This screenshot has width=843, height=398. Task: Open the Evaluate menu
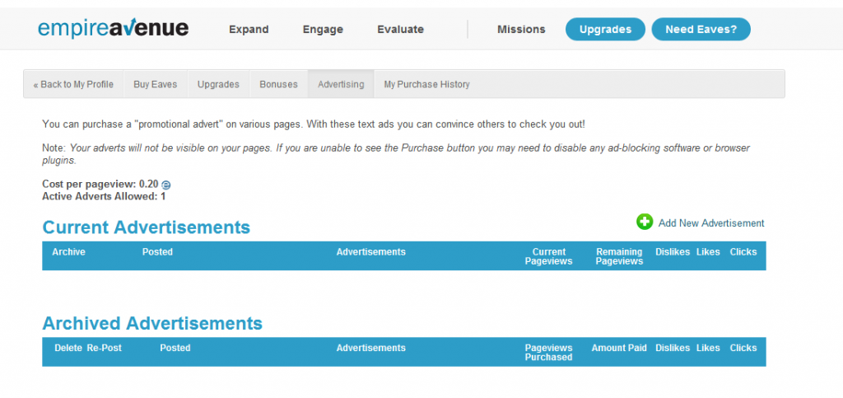[x=401, y=30]
